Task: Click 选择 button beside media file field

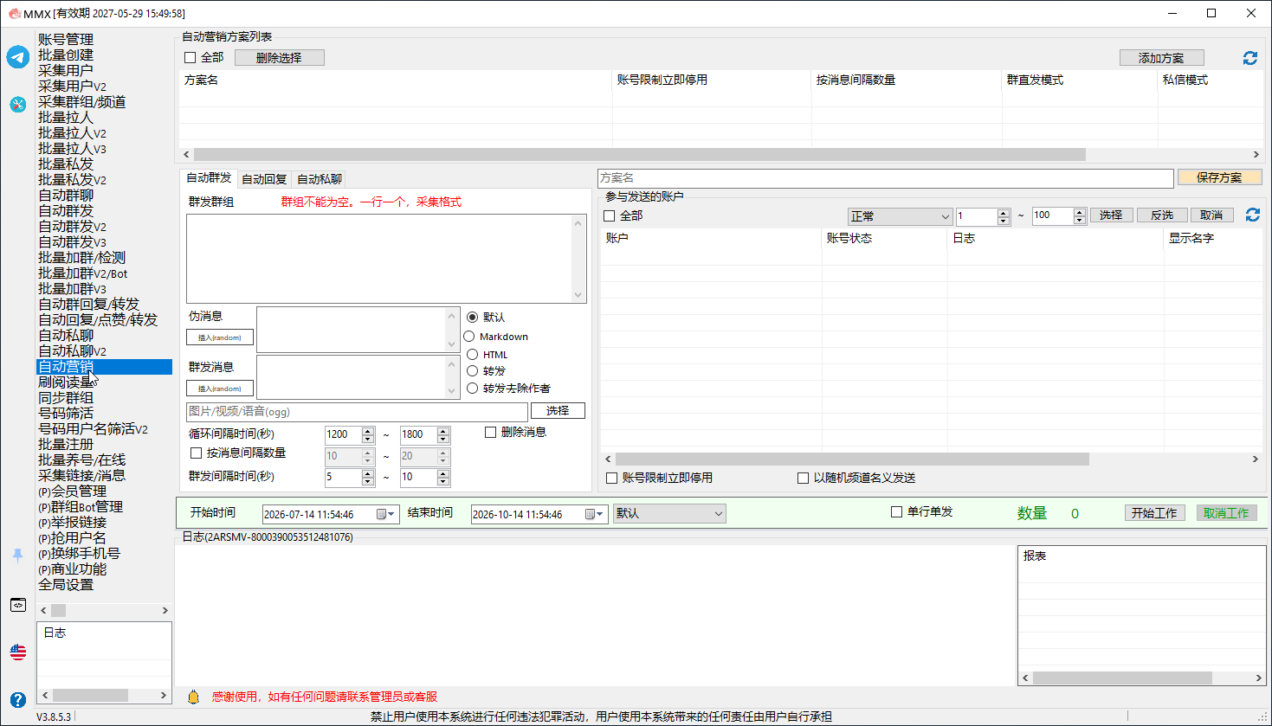Action: point(558,411)
